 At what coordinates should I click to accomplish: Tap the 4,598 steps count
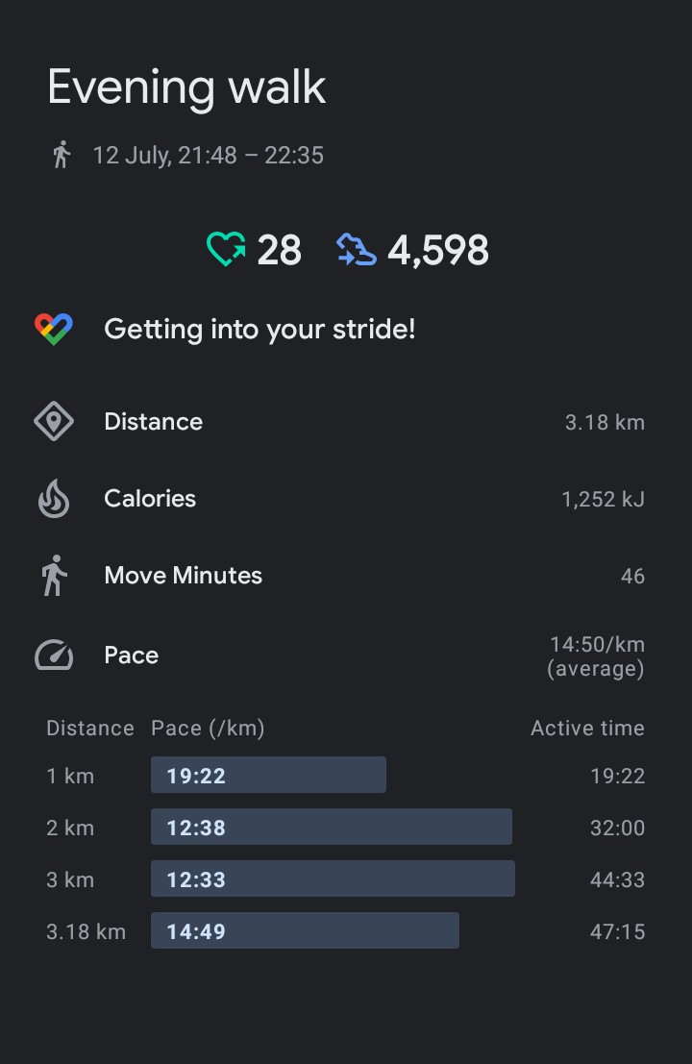coord(438,251)
